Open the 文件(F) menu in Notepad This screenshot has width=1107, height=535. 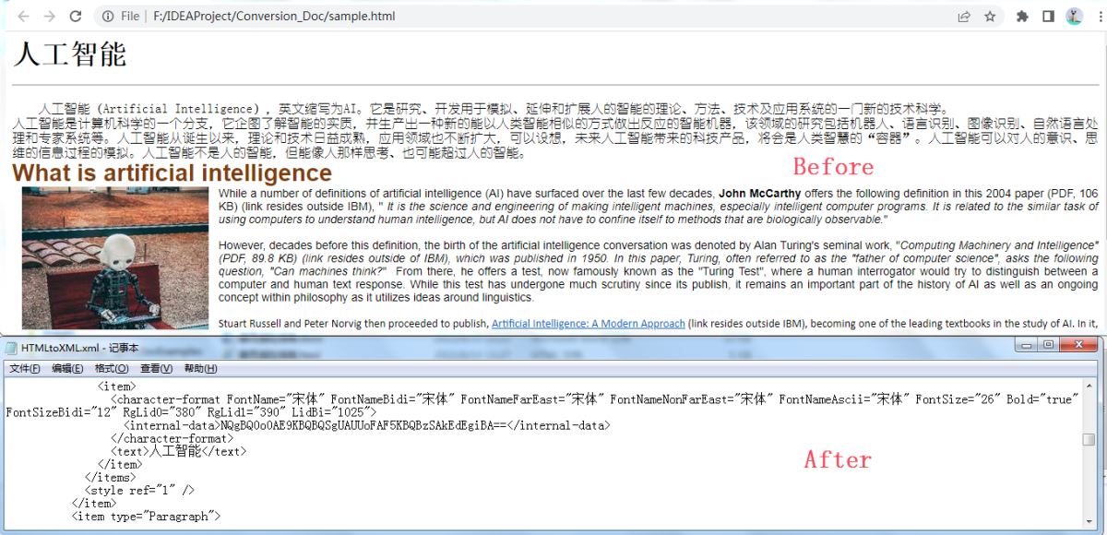[25, 369]
